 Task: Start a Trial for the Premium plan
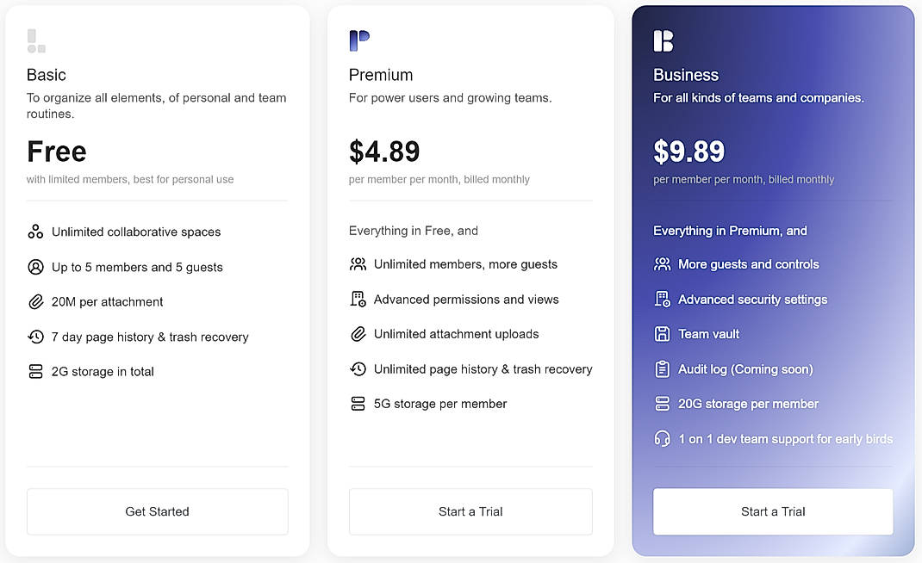tap(470, 510)
